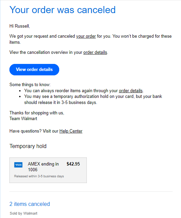Viewport: 181px width, 218px height.
Task: Click the "Team Walmart" signature
Action: (23, 119)
